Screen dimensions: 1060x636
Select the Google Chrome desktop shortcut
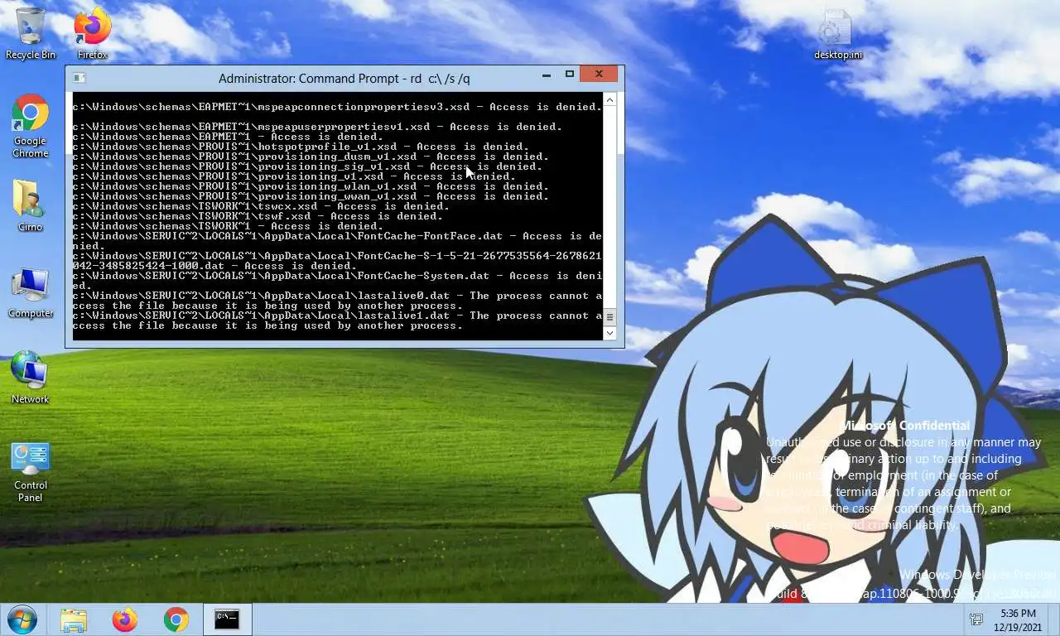click(x=31, y=127)
